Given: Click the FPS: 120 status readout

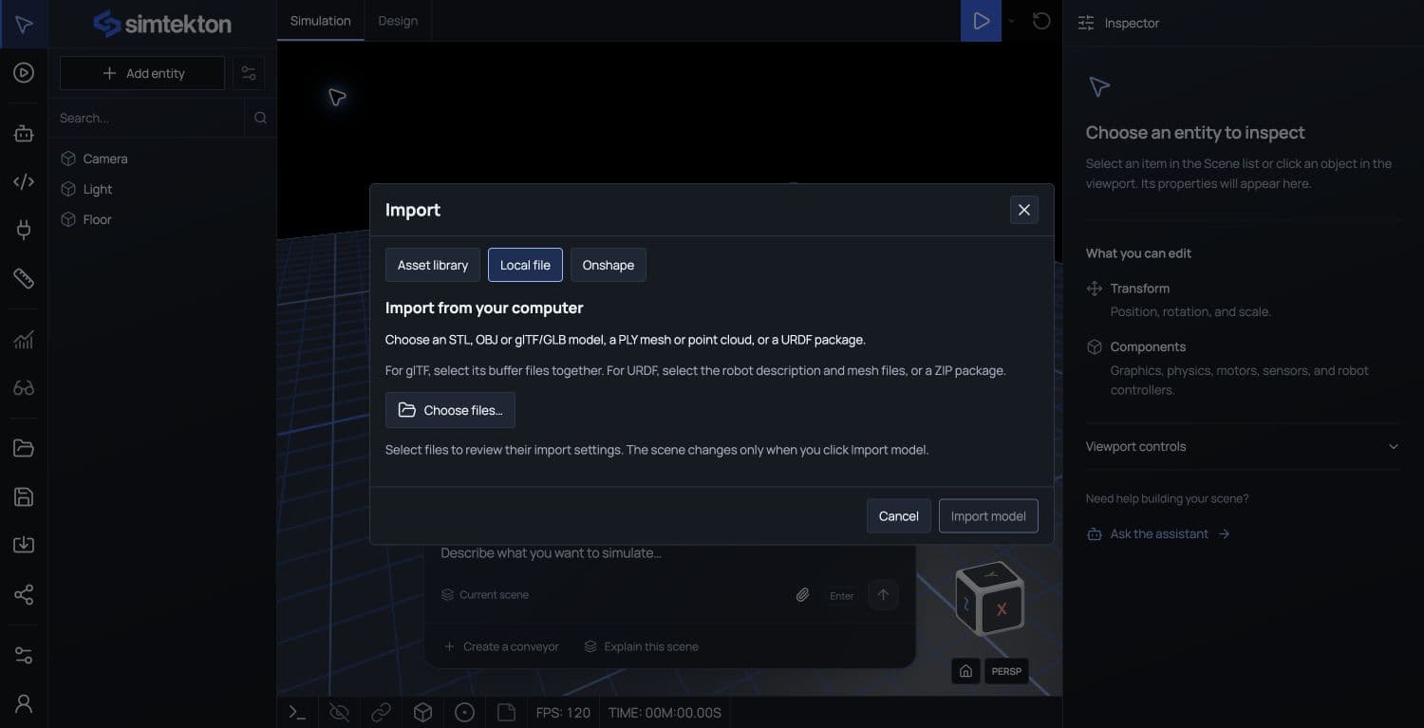Looking at the screenshot, I should click(x=563, y=713).
